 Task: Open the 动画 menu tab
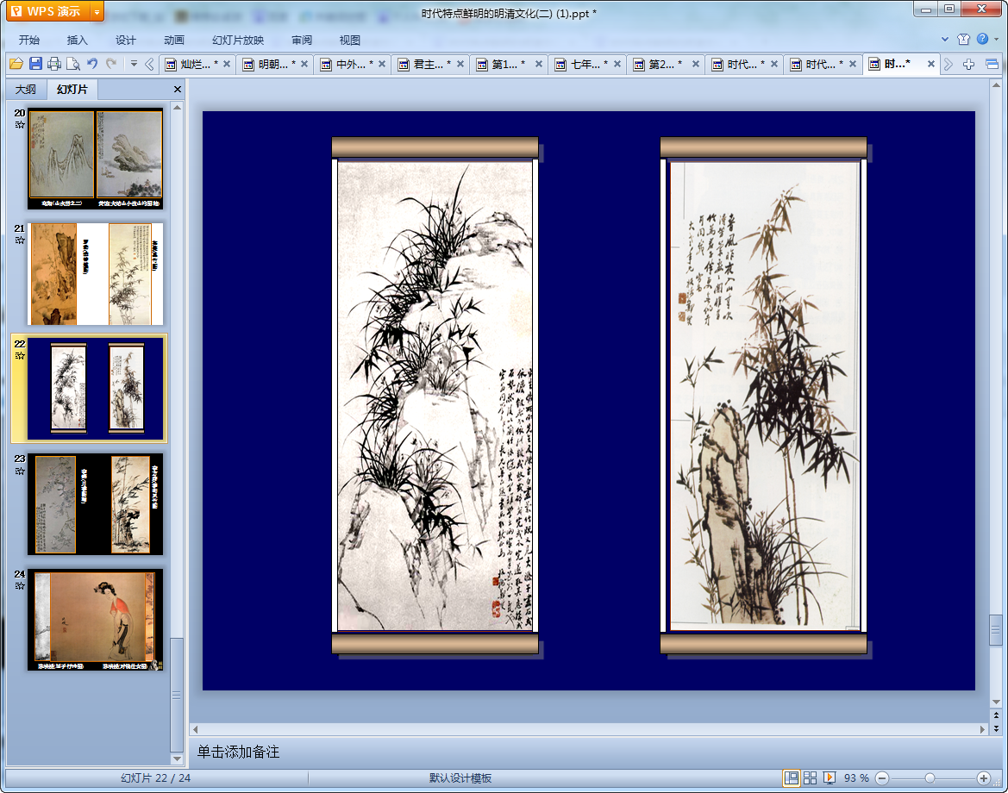pyautogui.click(x=173, y=40)
